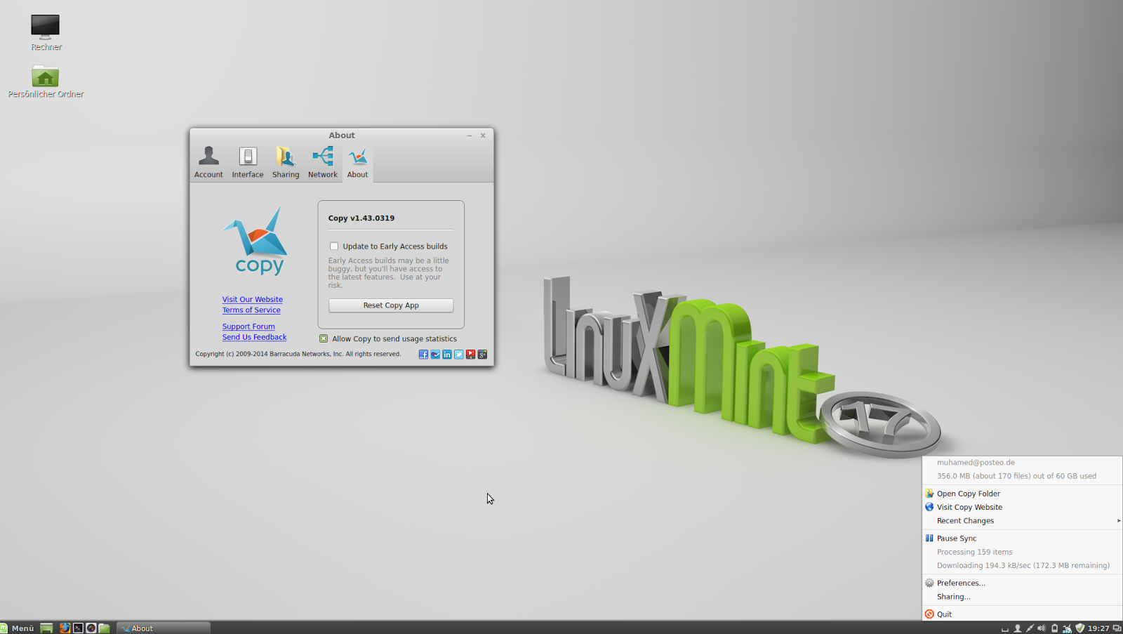1123x634 pixels.
Task: Click the red Quit icon
Action: click(929, 614)
